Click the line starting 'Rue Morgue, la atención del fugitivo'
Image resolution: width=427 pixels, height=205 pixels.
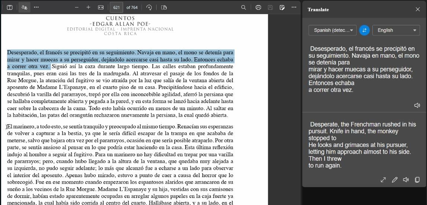(x=120, y=81)
